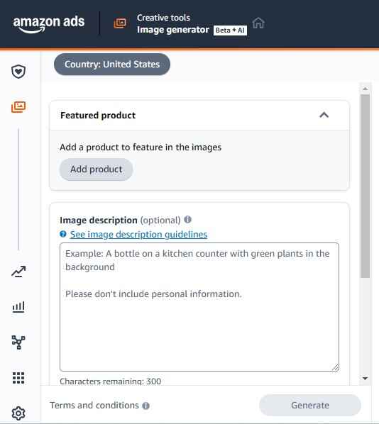Open the trending line chart sidebar icon
The height and width of the screenshot is (424, 379).
(18, 272)
